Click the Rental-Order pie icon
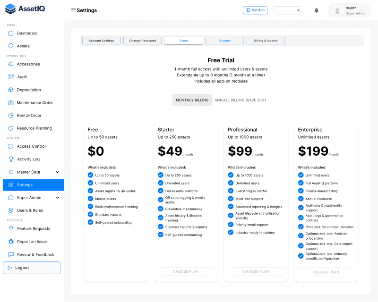Screen dimensions: 378x302 point(11,115)
